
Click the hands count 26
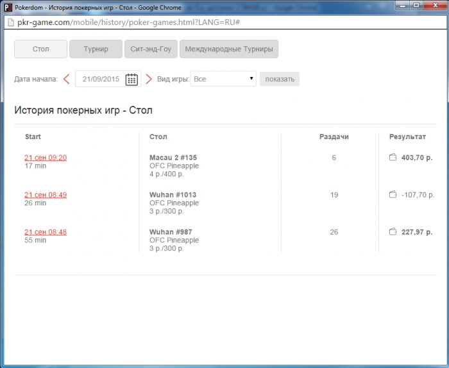pyautogui.click(x=334, y=232)
